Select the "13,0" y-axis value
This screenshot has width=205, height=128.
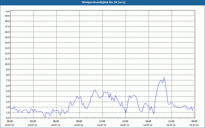point(7,48)
